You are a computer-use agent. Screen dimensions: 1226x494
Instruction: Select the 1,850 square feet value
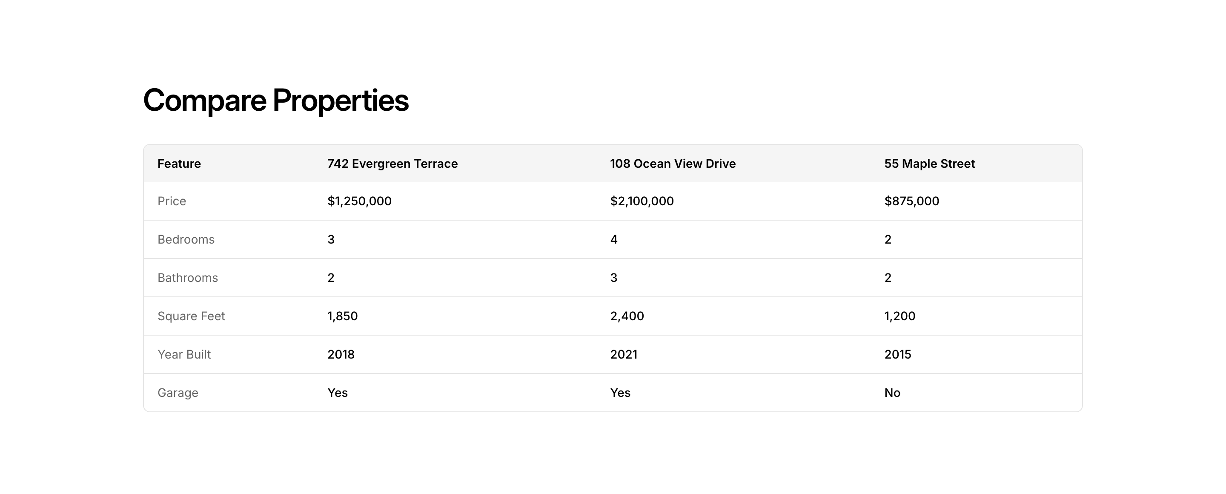pyautogui.click(x=342, y=316)
